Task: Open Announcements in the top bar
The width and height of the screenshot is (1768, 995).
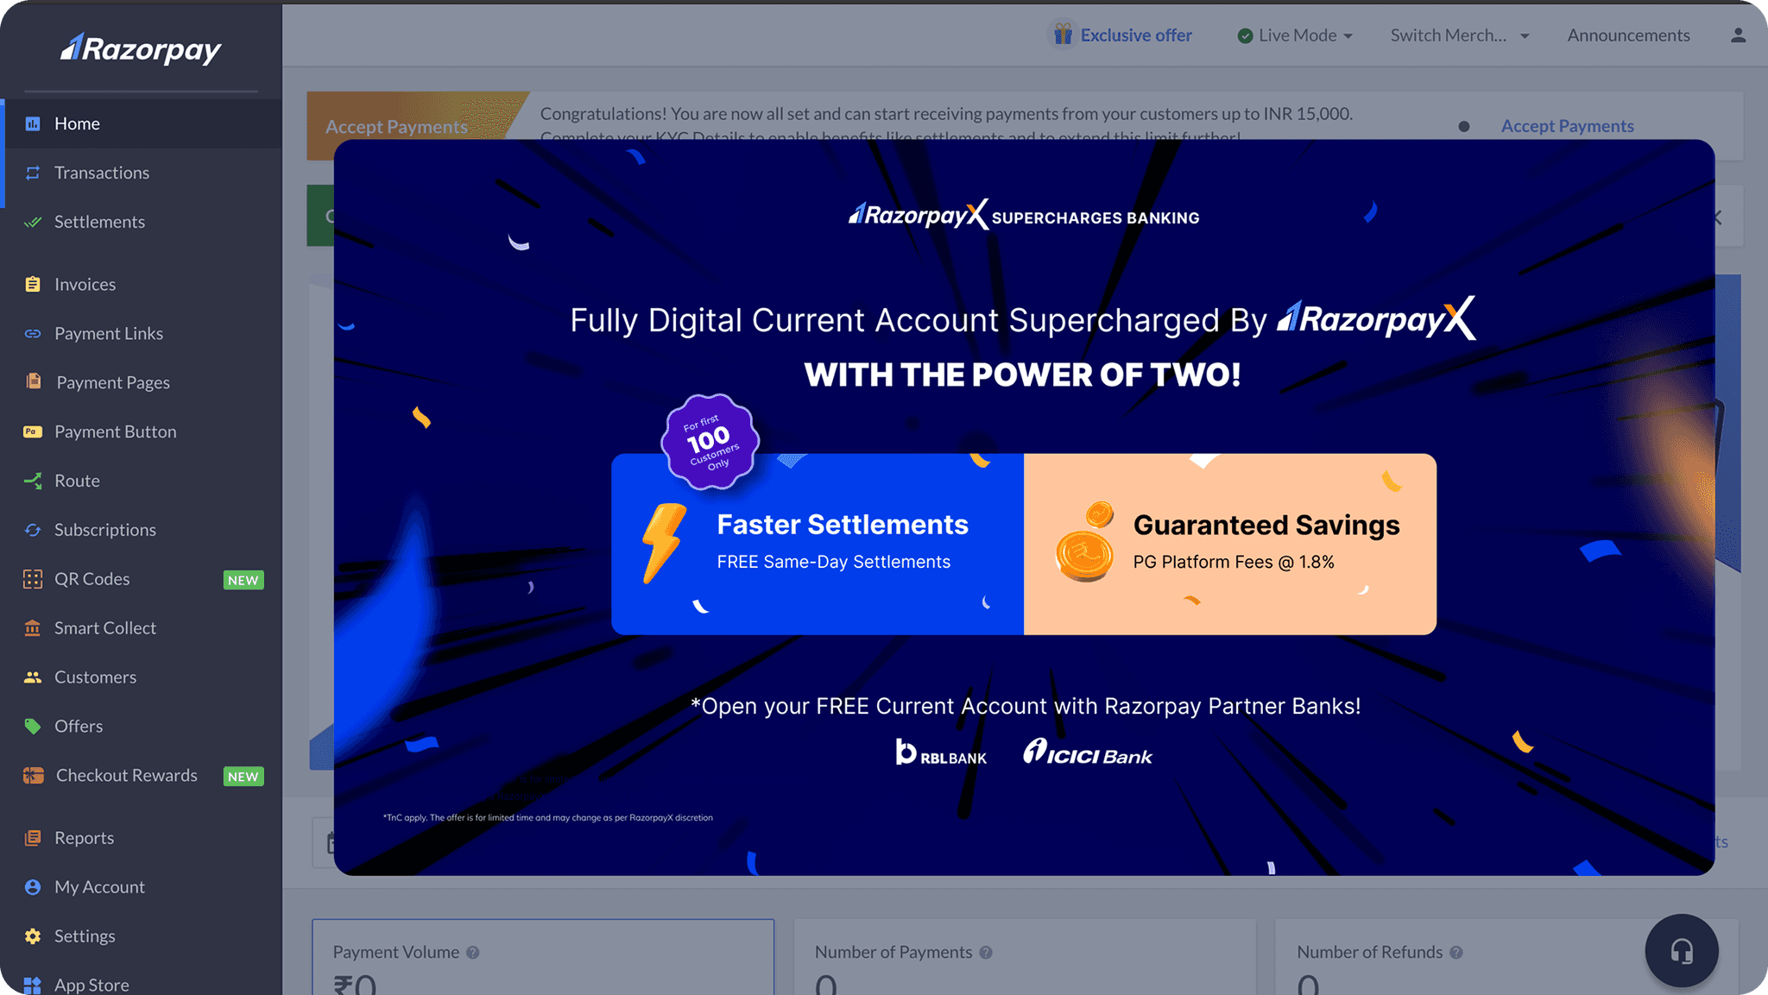Action: (x=1628, y=35)
